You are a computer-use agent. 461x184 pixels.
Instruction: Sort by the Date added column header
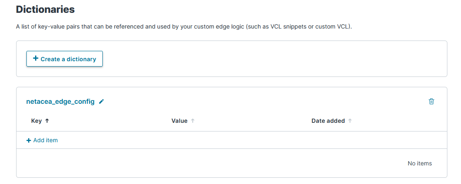point(328,121)
